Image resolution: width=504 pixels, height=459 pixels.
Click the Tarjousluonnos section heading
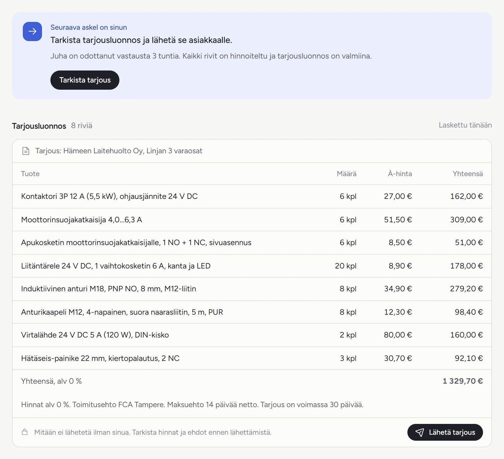(39, 126)
